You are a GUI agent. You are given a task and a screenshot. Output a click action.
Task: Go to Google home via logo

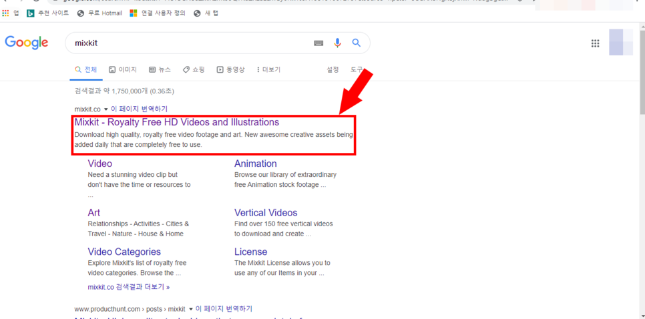tap(26, 43)
